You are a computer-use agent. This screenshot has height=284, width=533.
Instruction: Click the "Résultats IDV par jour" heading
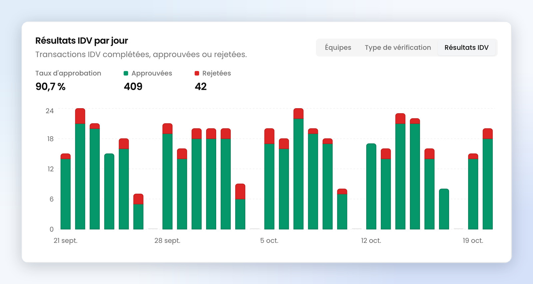[x=82, y=41]
